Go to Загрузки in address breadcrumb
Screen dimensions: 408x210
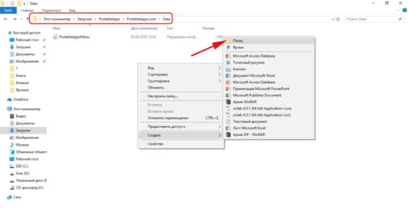(84, 19)
